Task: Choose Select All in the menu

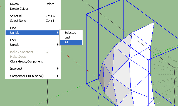Action: tap(33, 16)
